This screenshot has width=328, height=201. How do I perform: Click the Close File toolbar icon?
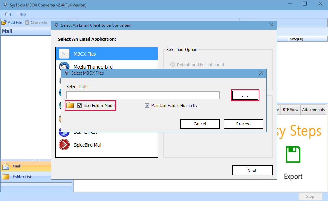point(27,23)
